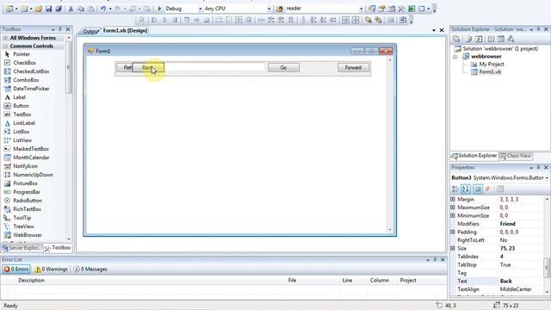This screenshot has height=310, width=551.
Task: Click the New Project toolbar icon
Action: click(x=9, y=9)
